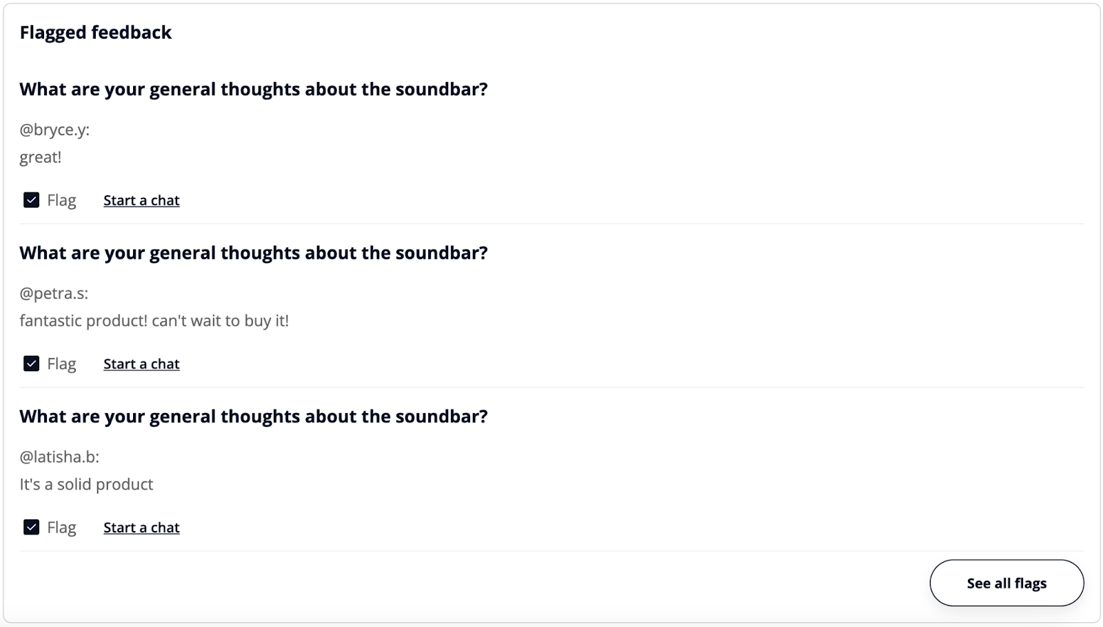Click Start a chat for latisha.b
The image size is (1103, 627).
[x=141, y=527]
